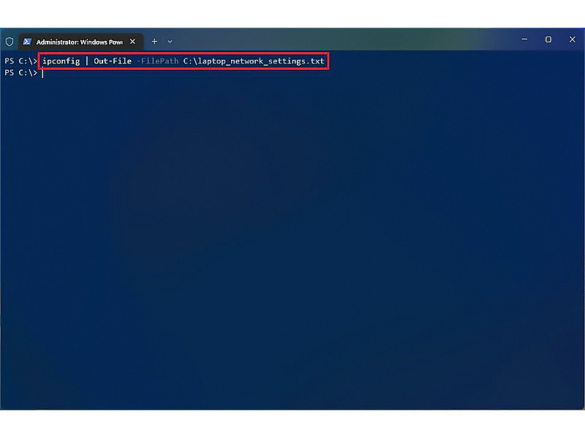Click the Out-File cmdlet text
585x438 pixels.
[113, 61]
